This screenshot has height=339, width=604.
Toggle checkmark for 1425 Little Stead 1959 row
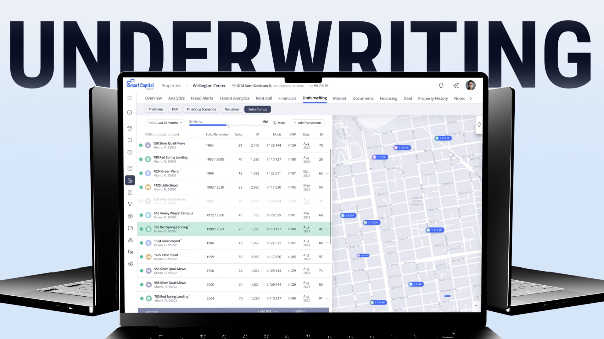pos(142,257)
